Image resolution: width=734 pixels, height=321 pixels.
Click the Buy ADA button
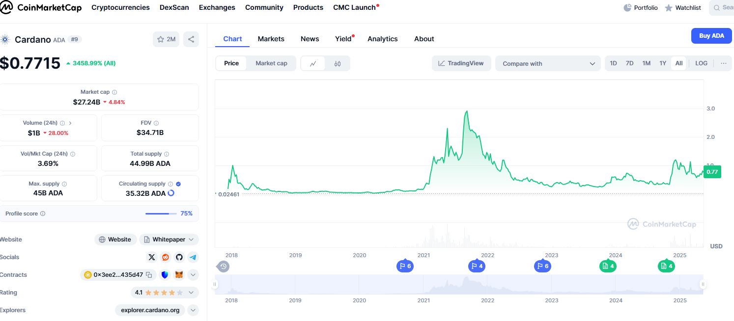click(x=711, y=36)
